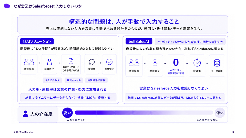Click the ポイント:いかに人が介在する回数を減らすか banner
246x138 pixels.
[190, 42]
